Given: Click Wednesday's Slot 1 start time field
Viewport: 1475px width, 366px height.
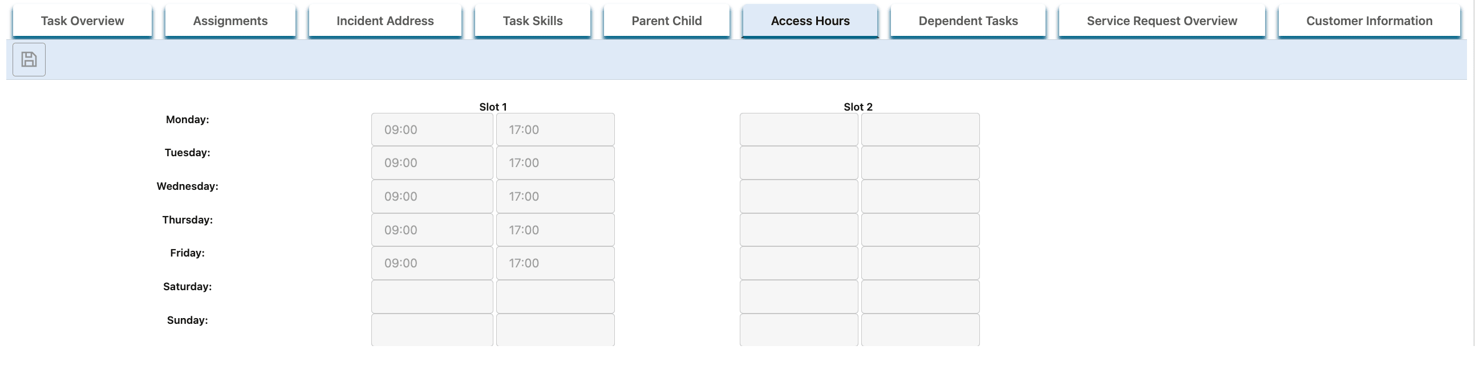Looking at the screenshot, I should [432, 196].
